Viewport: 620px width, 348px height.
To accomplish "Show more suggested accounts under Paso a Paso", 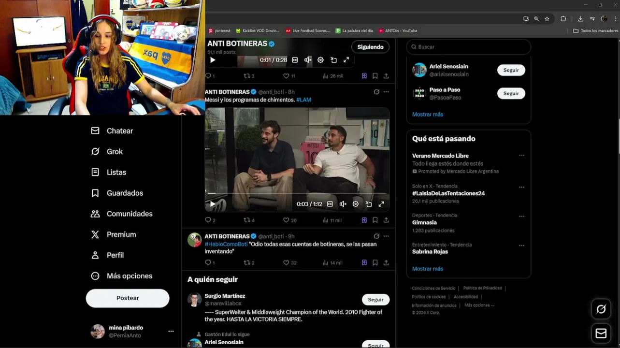I will pos(428,115).
